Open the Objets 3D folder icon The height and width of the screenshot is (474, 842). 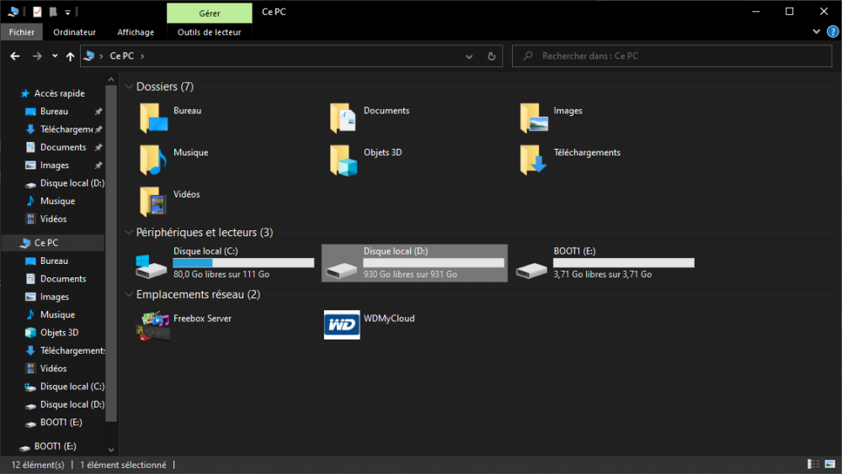click(x=344, y=160)
